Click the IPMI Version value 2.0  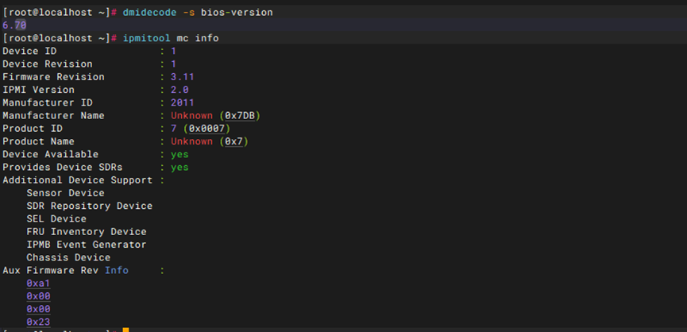pos(179,90)
